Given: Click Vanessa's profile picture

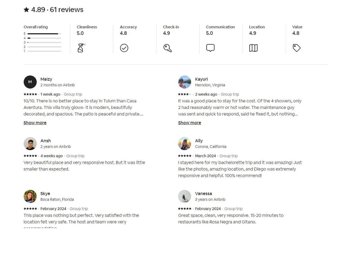Looking at the screenshot, I should tap(185, 196).
